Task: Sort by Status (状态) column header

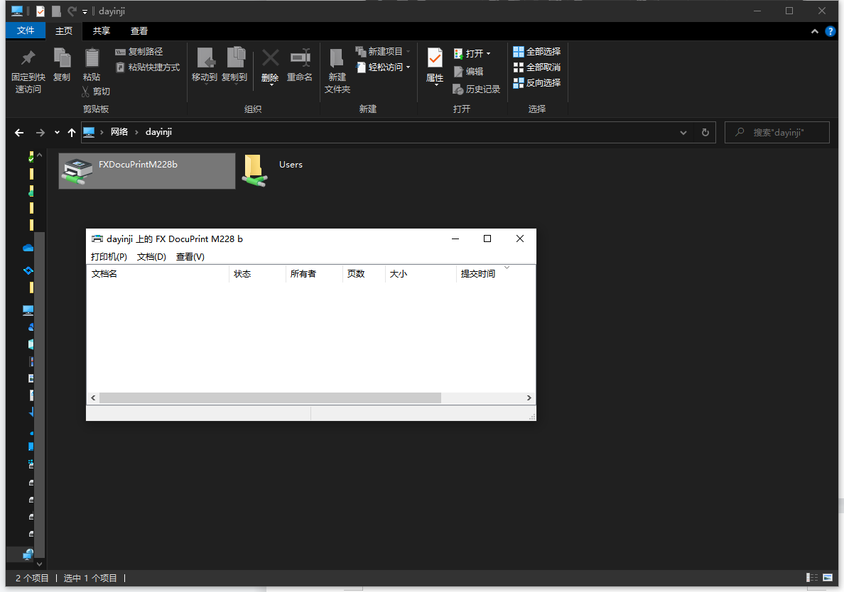Action: point(257,274)
